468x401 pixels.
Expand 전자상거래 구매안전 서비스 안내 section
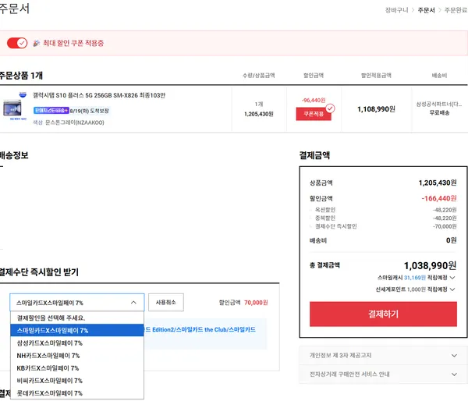383,374
